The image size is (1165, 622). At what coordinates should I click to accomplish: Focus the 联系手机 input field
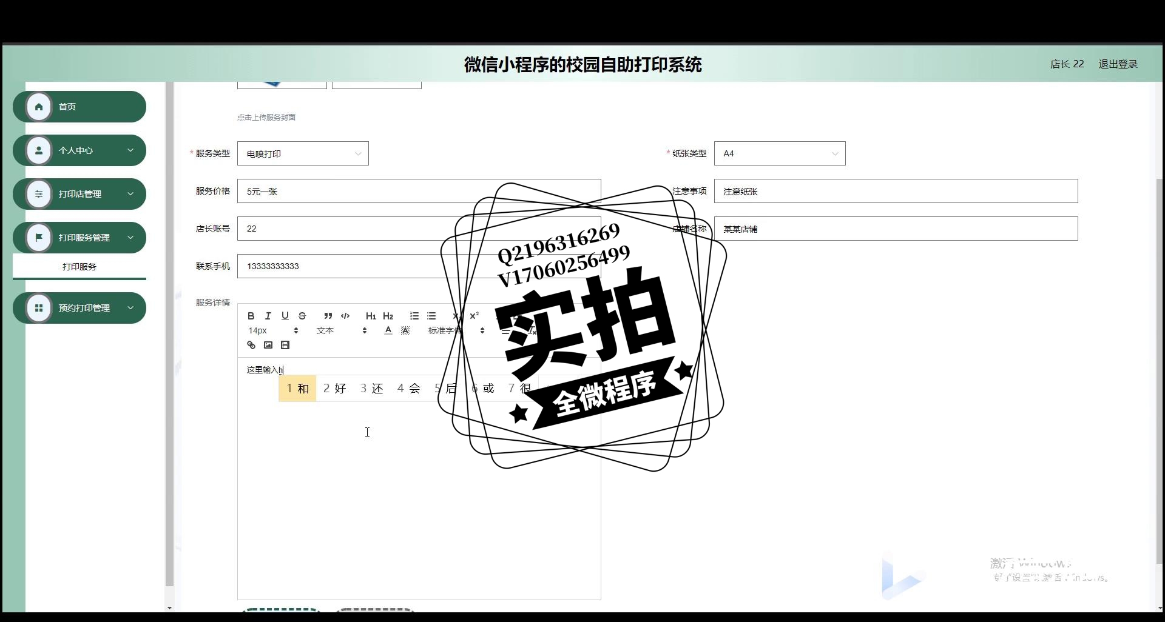pos(419,266)
